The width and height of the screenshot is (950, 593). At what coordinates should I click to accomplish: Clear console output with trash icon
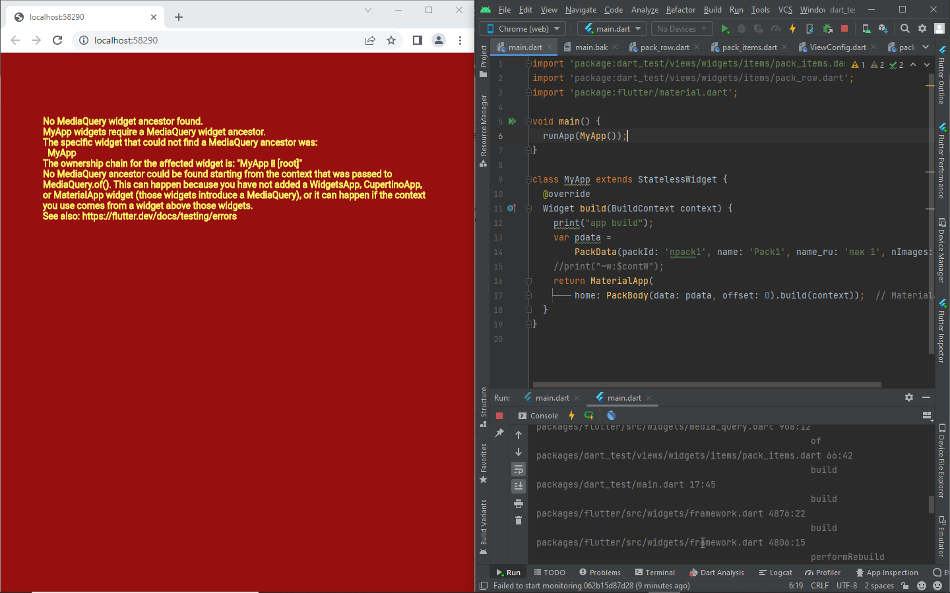(519, 521)
